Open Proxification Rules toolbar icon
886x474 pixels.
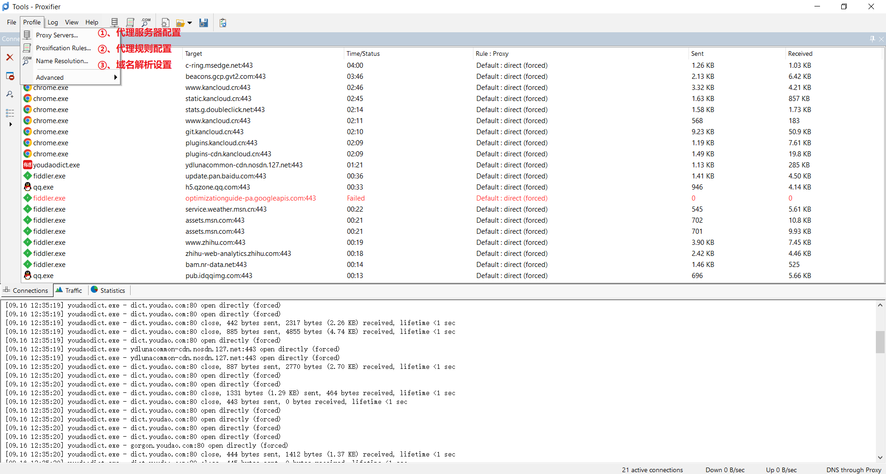tap(130, 22)
